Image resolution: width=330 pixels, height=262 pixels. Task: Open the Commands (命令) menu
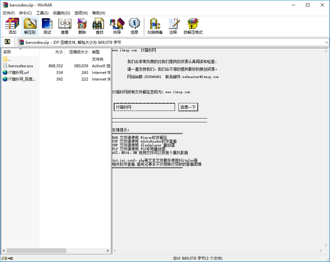coord(25,13)
